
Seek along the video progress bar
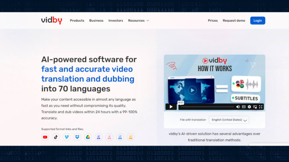click(x=207, y=107)
